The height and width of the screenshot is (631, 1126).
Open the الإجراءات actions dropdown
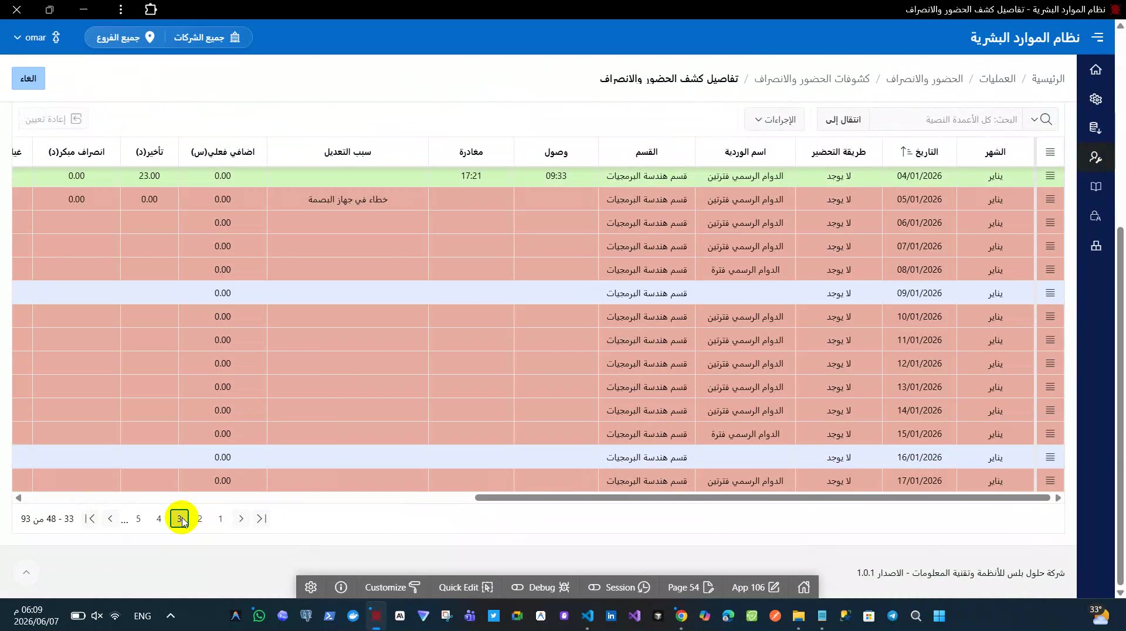[x=775, y=119]
